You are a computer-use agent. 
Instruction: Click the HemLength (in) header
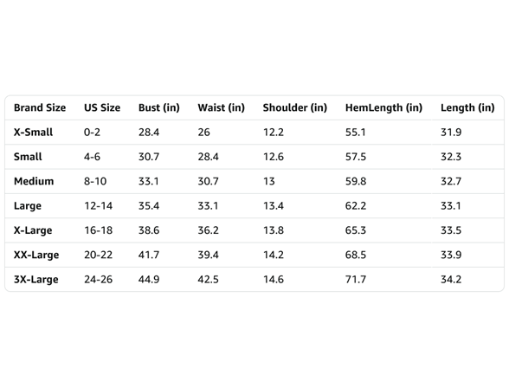(x=383, y=107)
